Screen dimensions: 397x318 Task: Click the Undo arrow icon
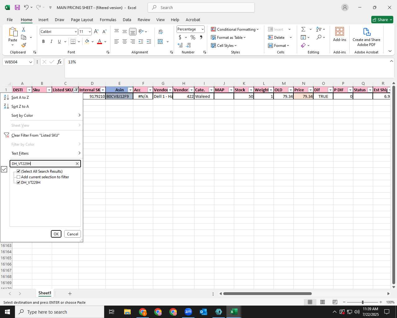point(26,7)
